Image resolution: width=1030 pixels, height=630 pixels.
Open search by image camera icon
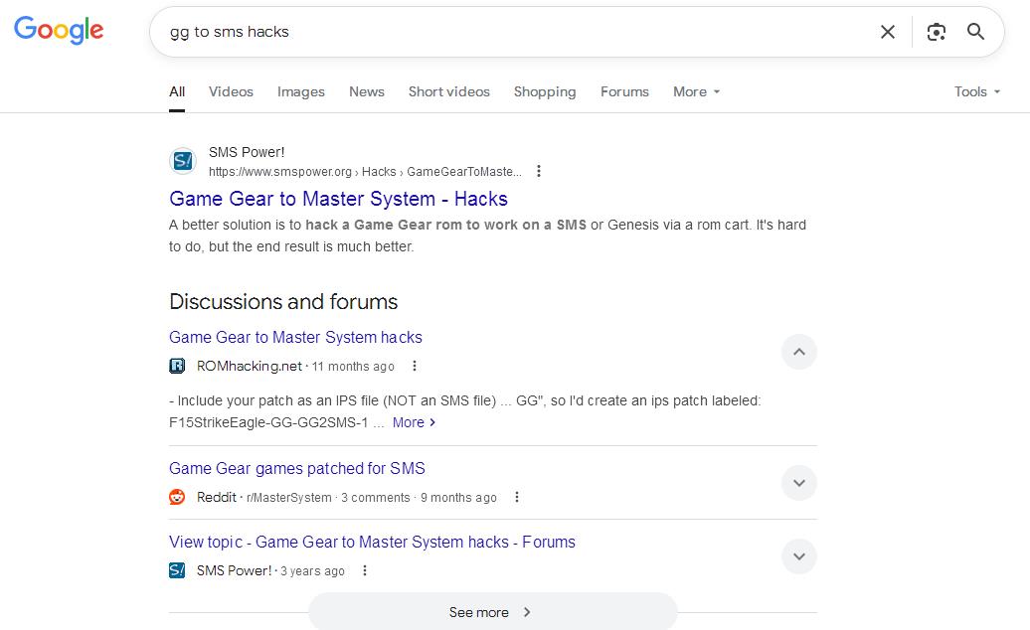(937, 32)
